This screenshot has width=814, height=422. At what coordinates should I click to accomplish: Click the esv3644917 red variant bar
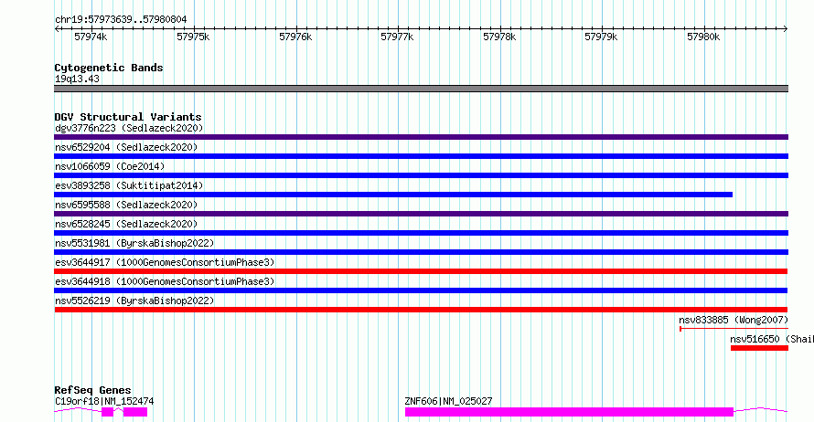421,271
